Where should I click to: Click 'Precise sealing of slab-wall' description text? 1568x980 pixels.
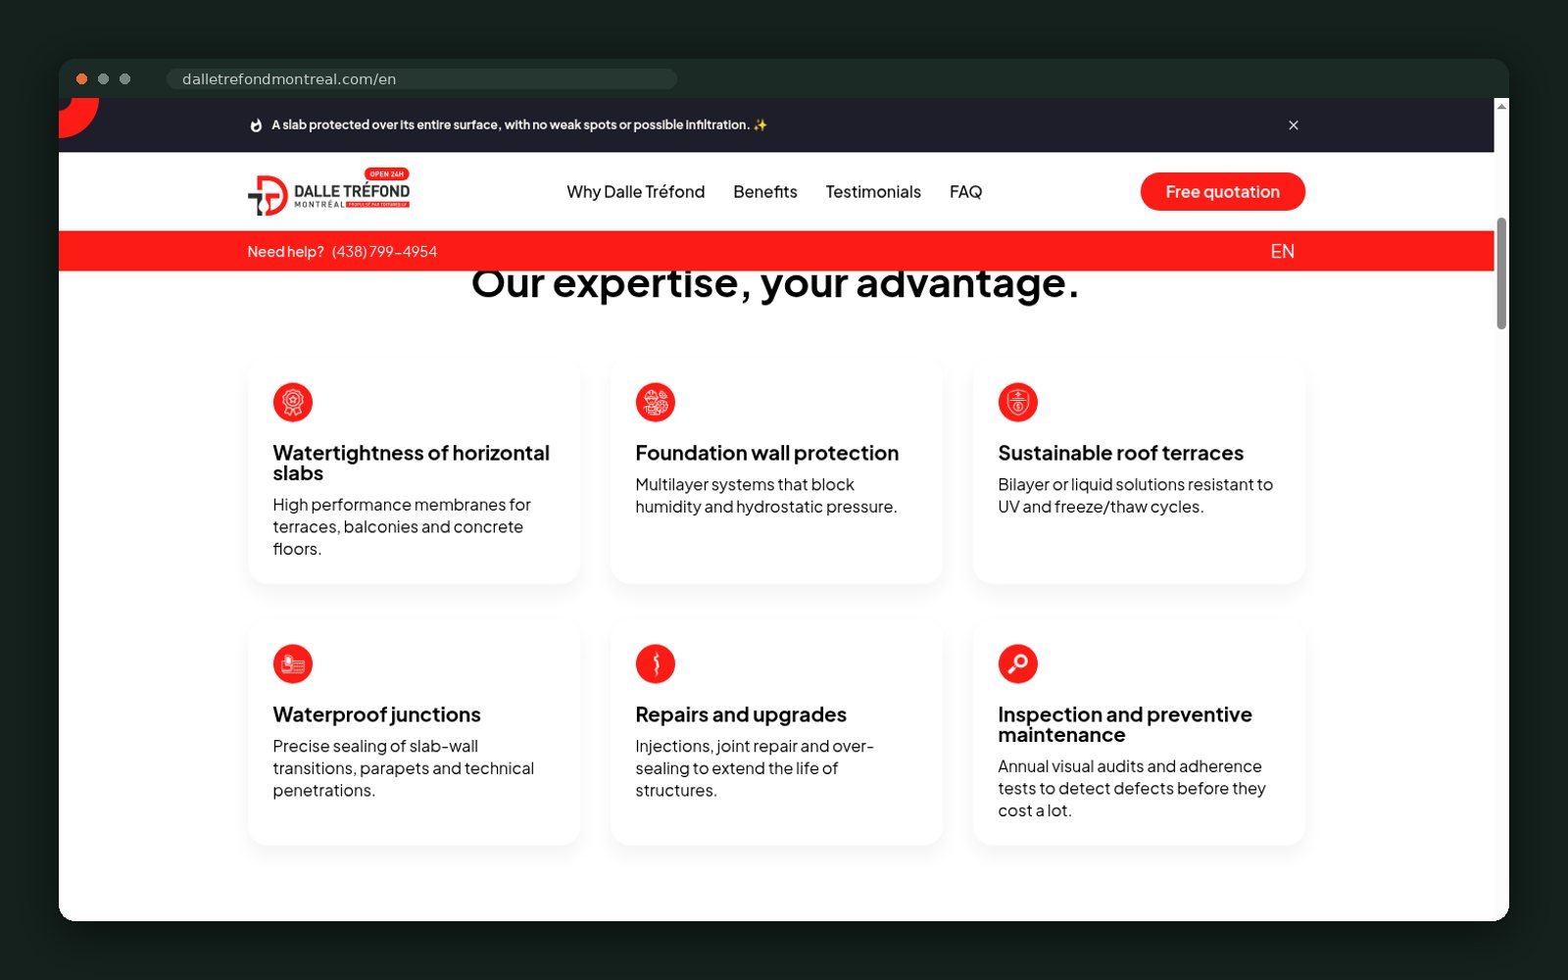click(404, 768)
